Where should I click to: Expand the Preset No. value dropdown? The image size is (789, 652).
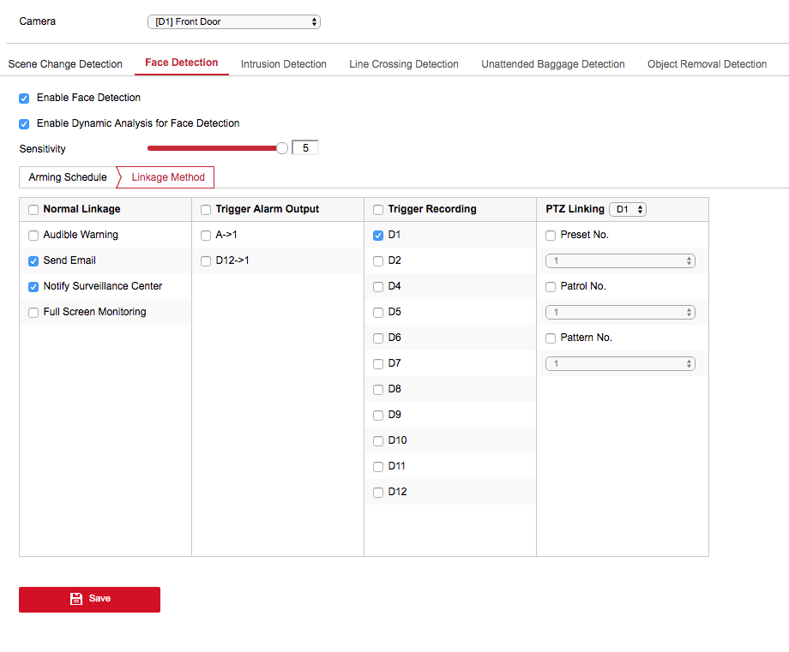pos(620,261)
